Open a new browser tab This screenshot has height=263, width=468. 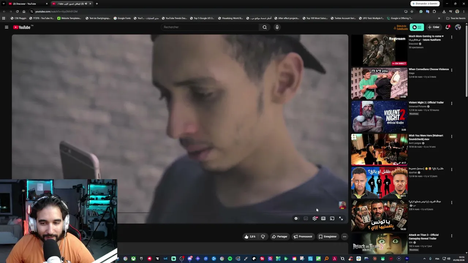97,4
